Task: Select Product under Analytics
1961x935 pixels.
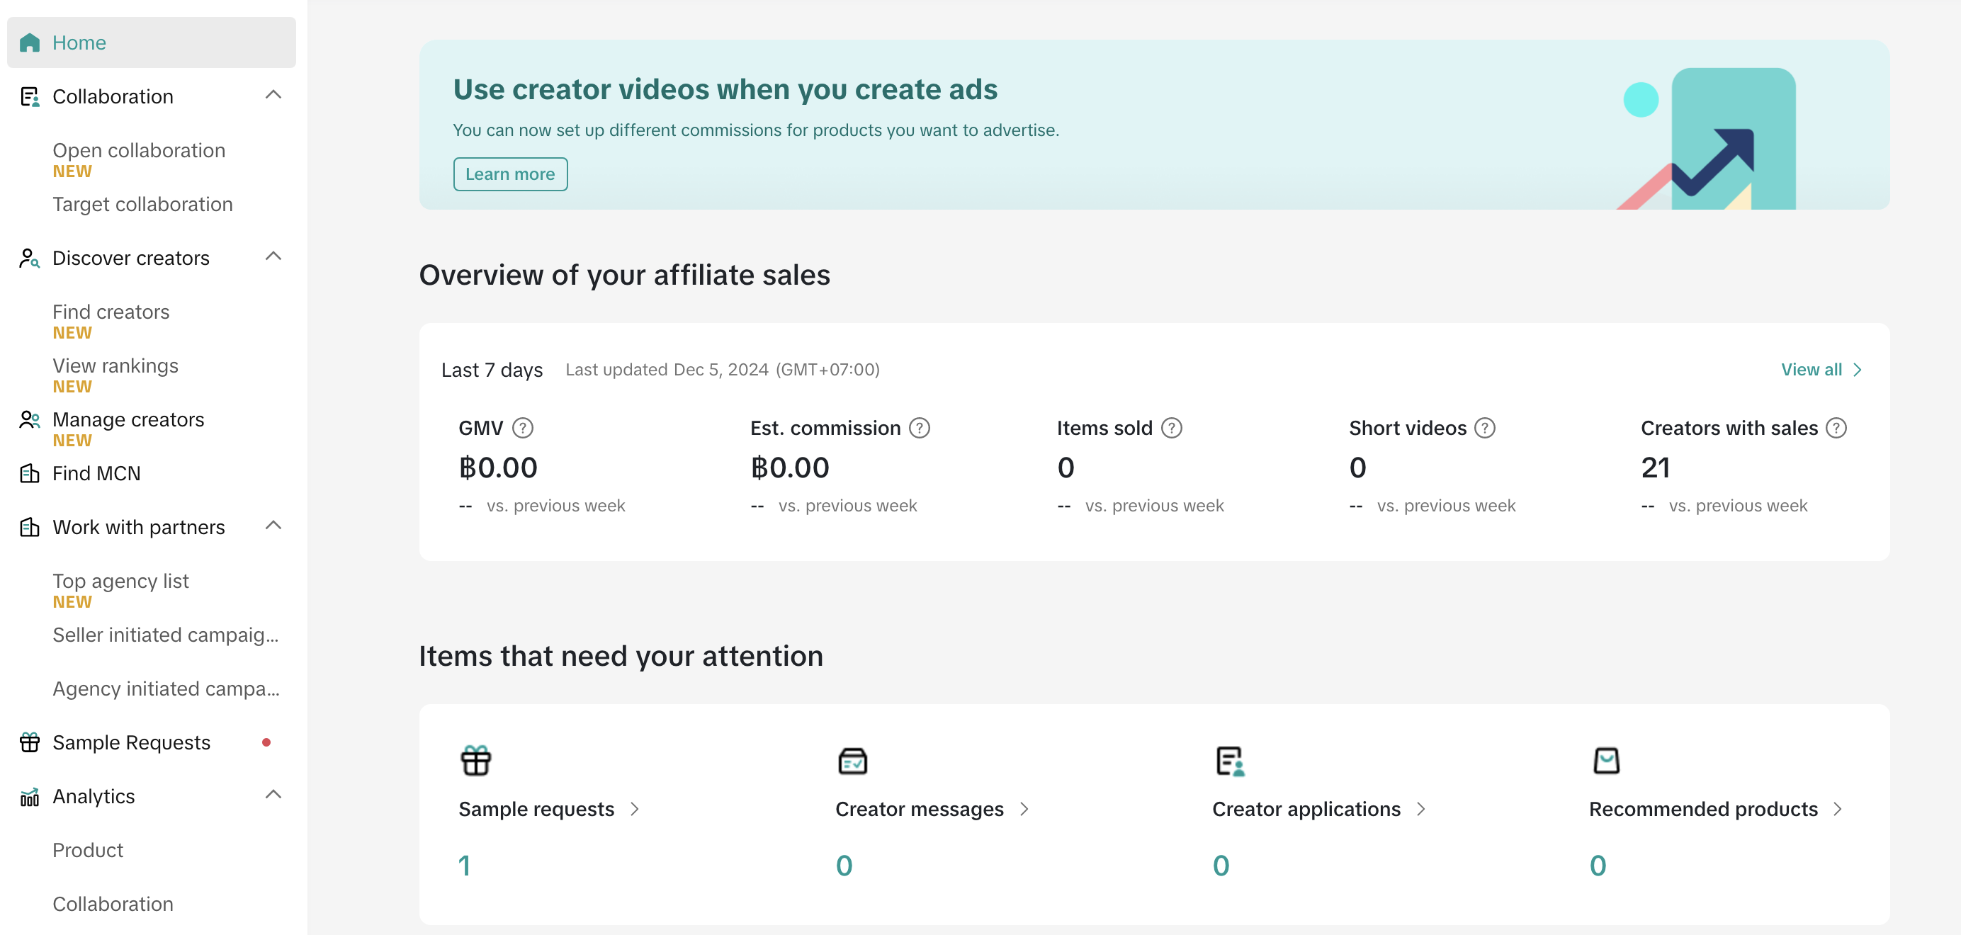Action: (x=89, y=851)
